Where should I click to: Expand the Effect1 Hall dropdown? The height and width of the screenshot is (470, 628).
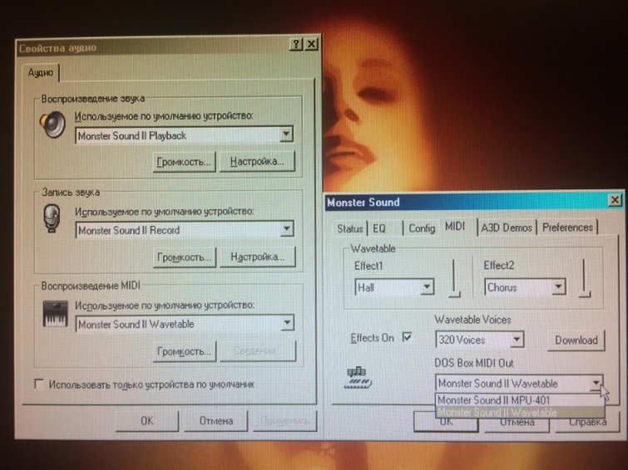pos(427,286)
